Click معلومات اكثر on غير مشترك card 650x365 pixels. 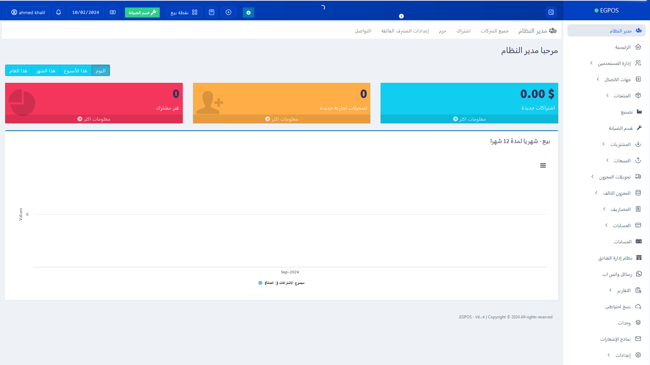point(94,119)
